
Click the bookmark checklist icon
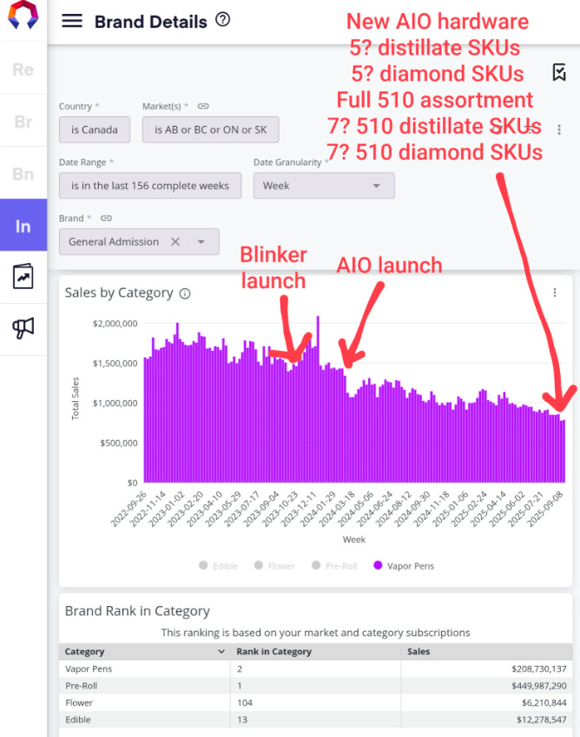pos(559,72)
